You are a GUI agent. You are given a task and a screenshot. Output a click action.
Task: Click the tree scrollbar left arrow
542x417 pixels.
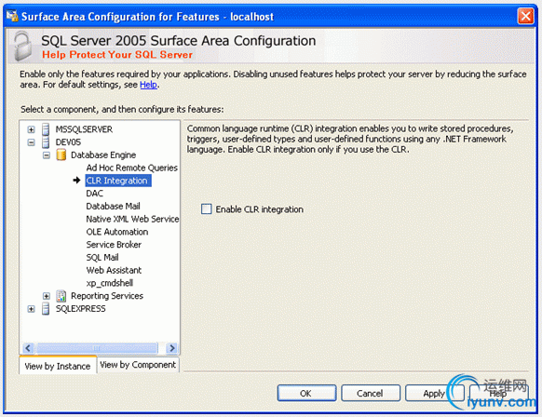tap(28, 348)
